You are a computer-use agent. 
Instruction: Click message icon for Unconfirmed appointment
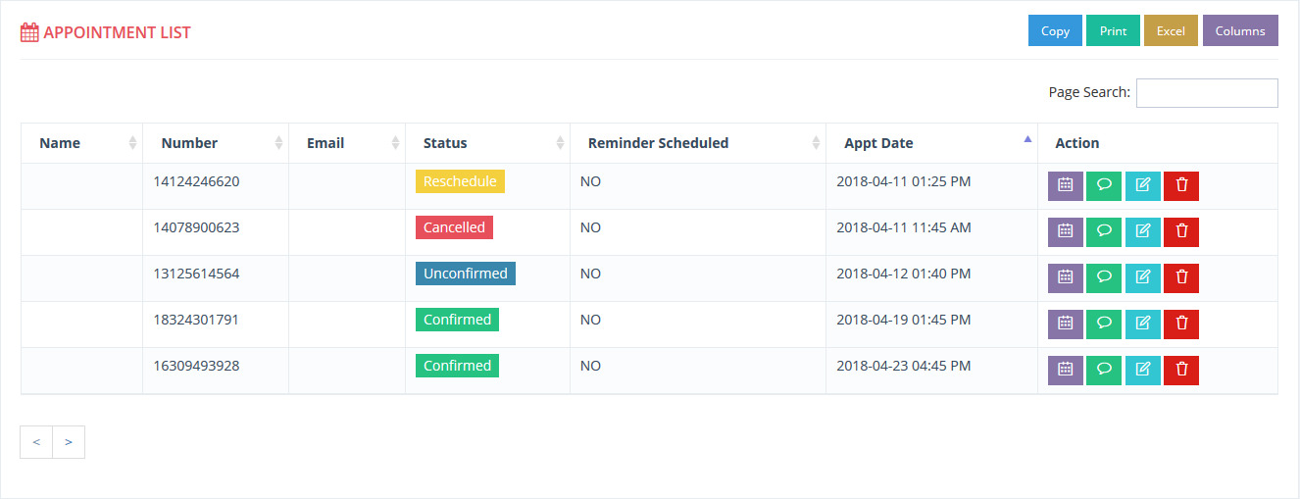(x=1104, y=278)
